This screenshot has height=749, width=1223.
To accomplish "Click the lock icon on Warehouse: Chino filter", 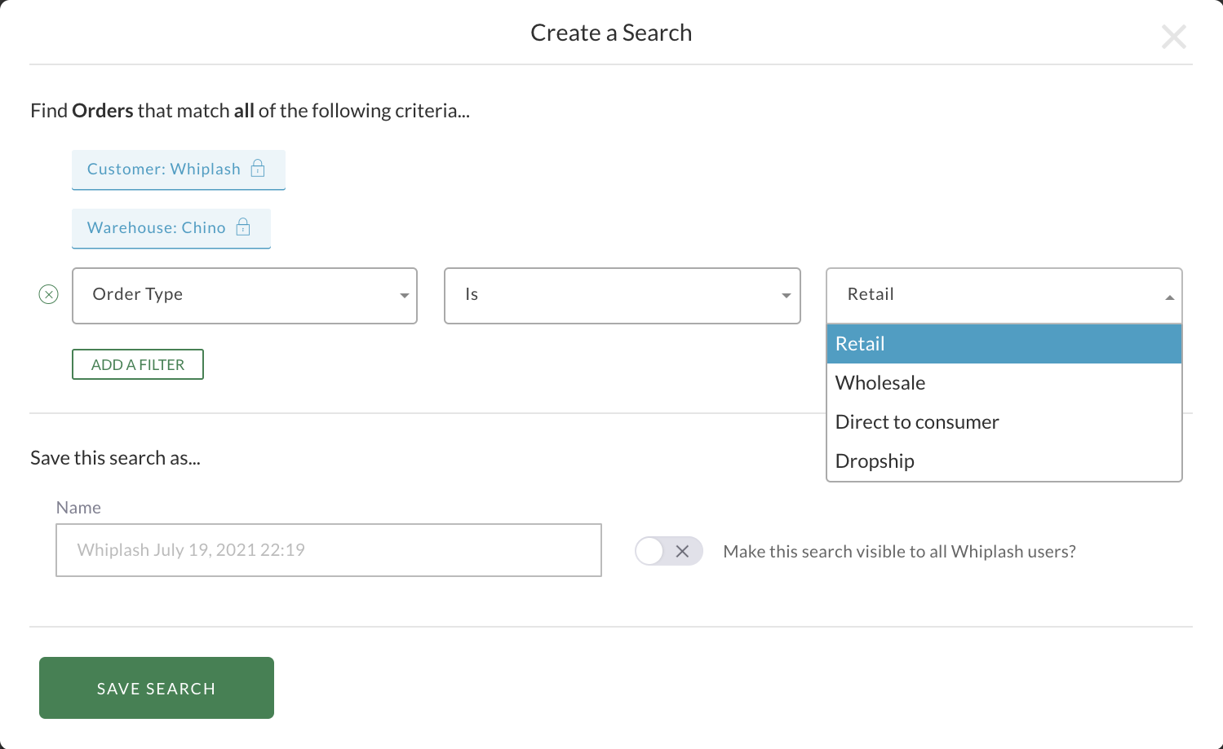I will click(242, 228).
